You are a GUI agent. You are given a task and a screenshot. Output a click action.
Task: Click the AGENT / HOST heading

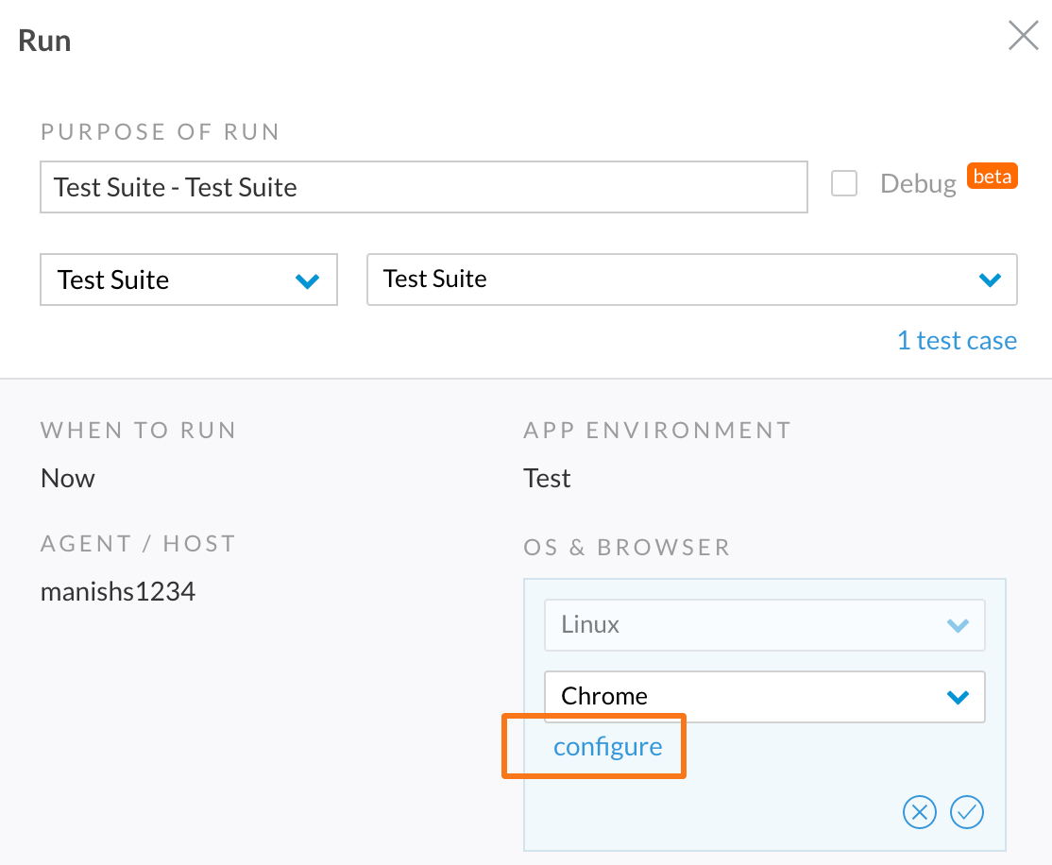tap(138, 544)
